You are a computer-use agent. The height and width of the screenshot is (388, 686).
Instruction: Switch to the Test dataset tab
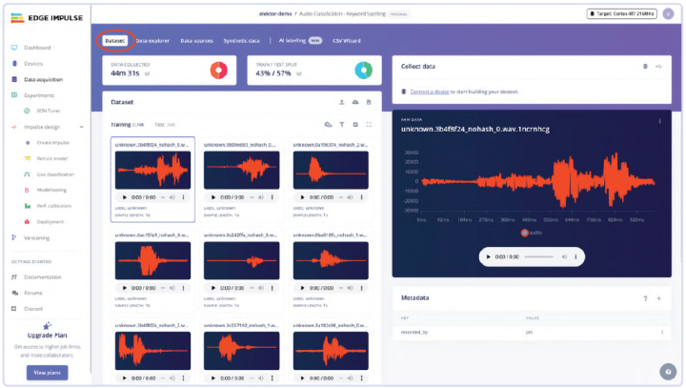tap(159, 124)
